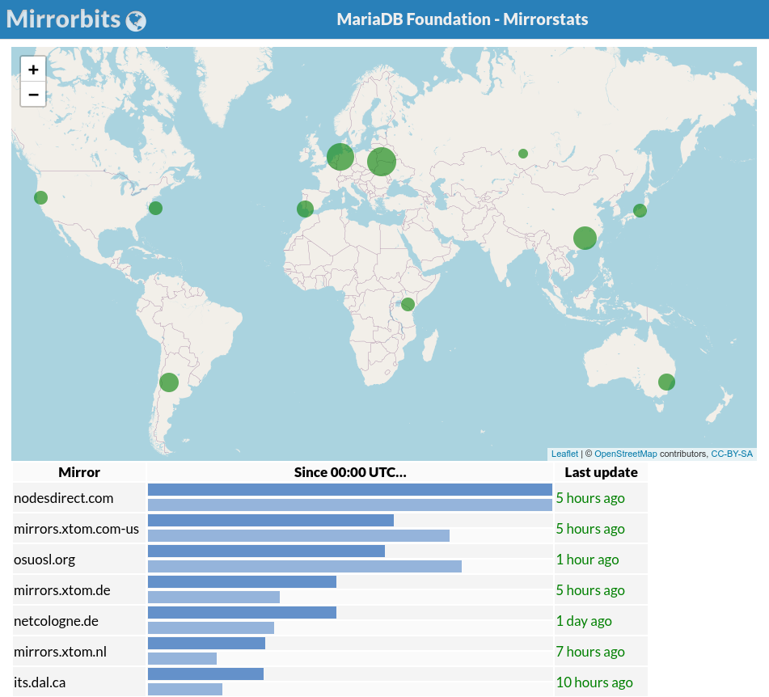The height and width of the screenshot is (697, 769).
Task: Select the small marker in Siberia
Action: click(x=523, y=154)
